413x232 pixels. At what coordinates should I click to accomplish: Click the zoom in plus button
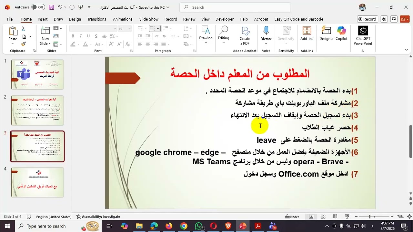(x=392, y=217)
